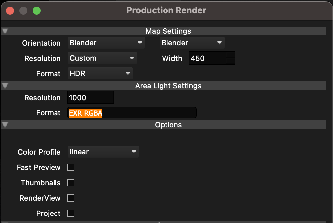Collapse the Map Settings section triangle
The width and height of the screenshot is (333, 223).
[5, 31]
